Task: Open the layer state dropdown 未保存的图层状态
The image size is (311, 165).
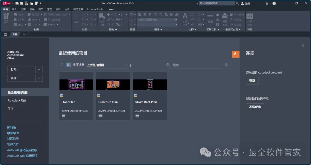Action: pyautogui.click(x=157, y=20)
